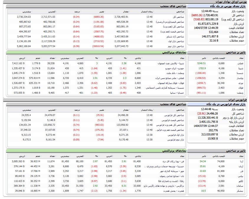Click the 'بازار نقدی بورس در یک نگاه' panel header

click(x=227, y=6)
